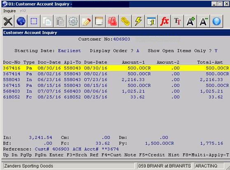Increase font size with A plus icon
Screen dimensions: 230x170
click(x=190, y=21)
